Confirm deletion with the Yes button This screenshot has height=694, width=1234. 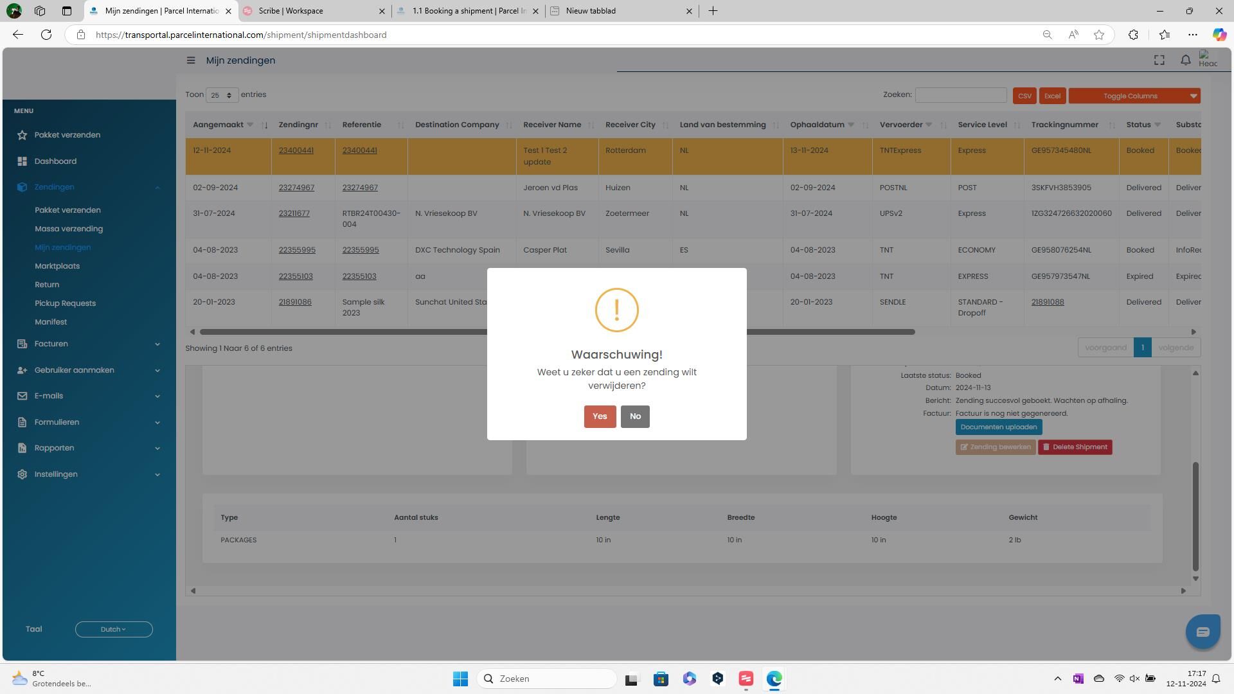coord(599,416)
